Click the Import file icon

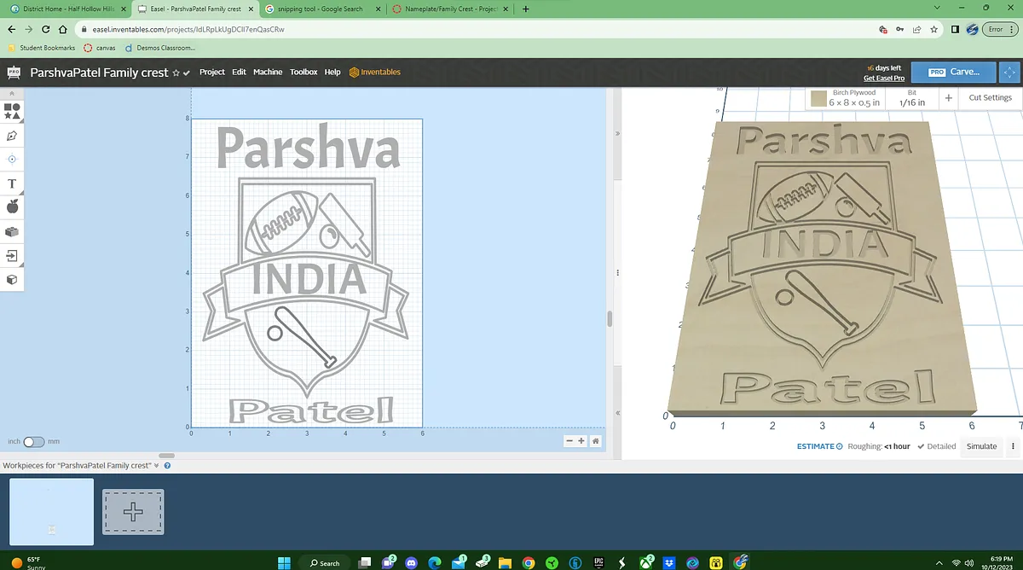click(13, 255)
